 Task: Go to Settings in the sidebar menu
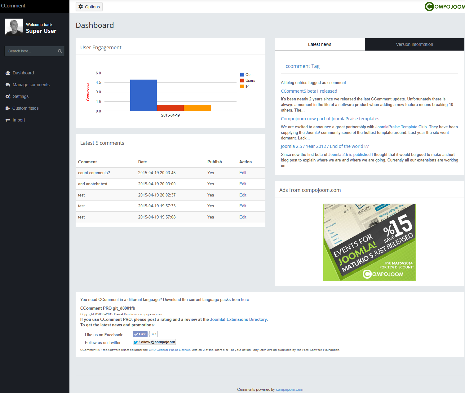[x=21, y=97]
